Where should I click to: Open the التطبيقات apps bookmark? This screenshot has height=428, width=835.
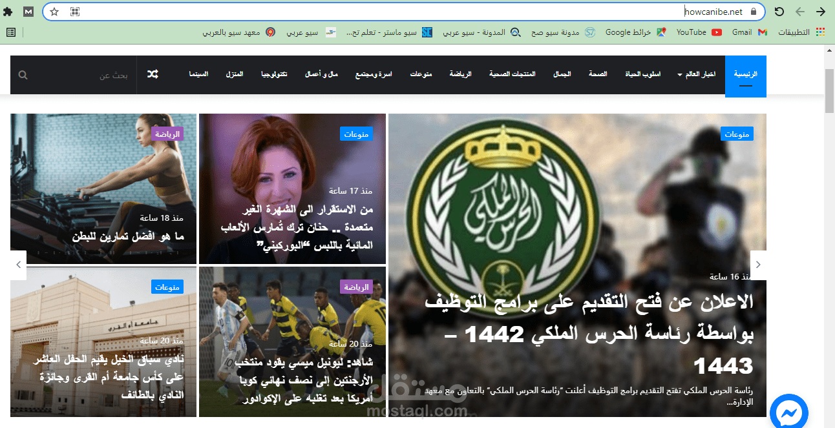[x=801, y=32]
